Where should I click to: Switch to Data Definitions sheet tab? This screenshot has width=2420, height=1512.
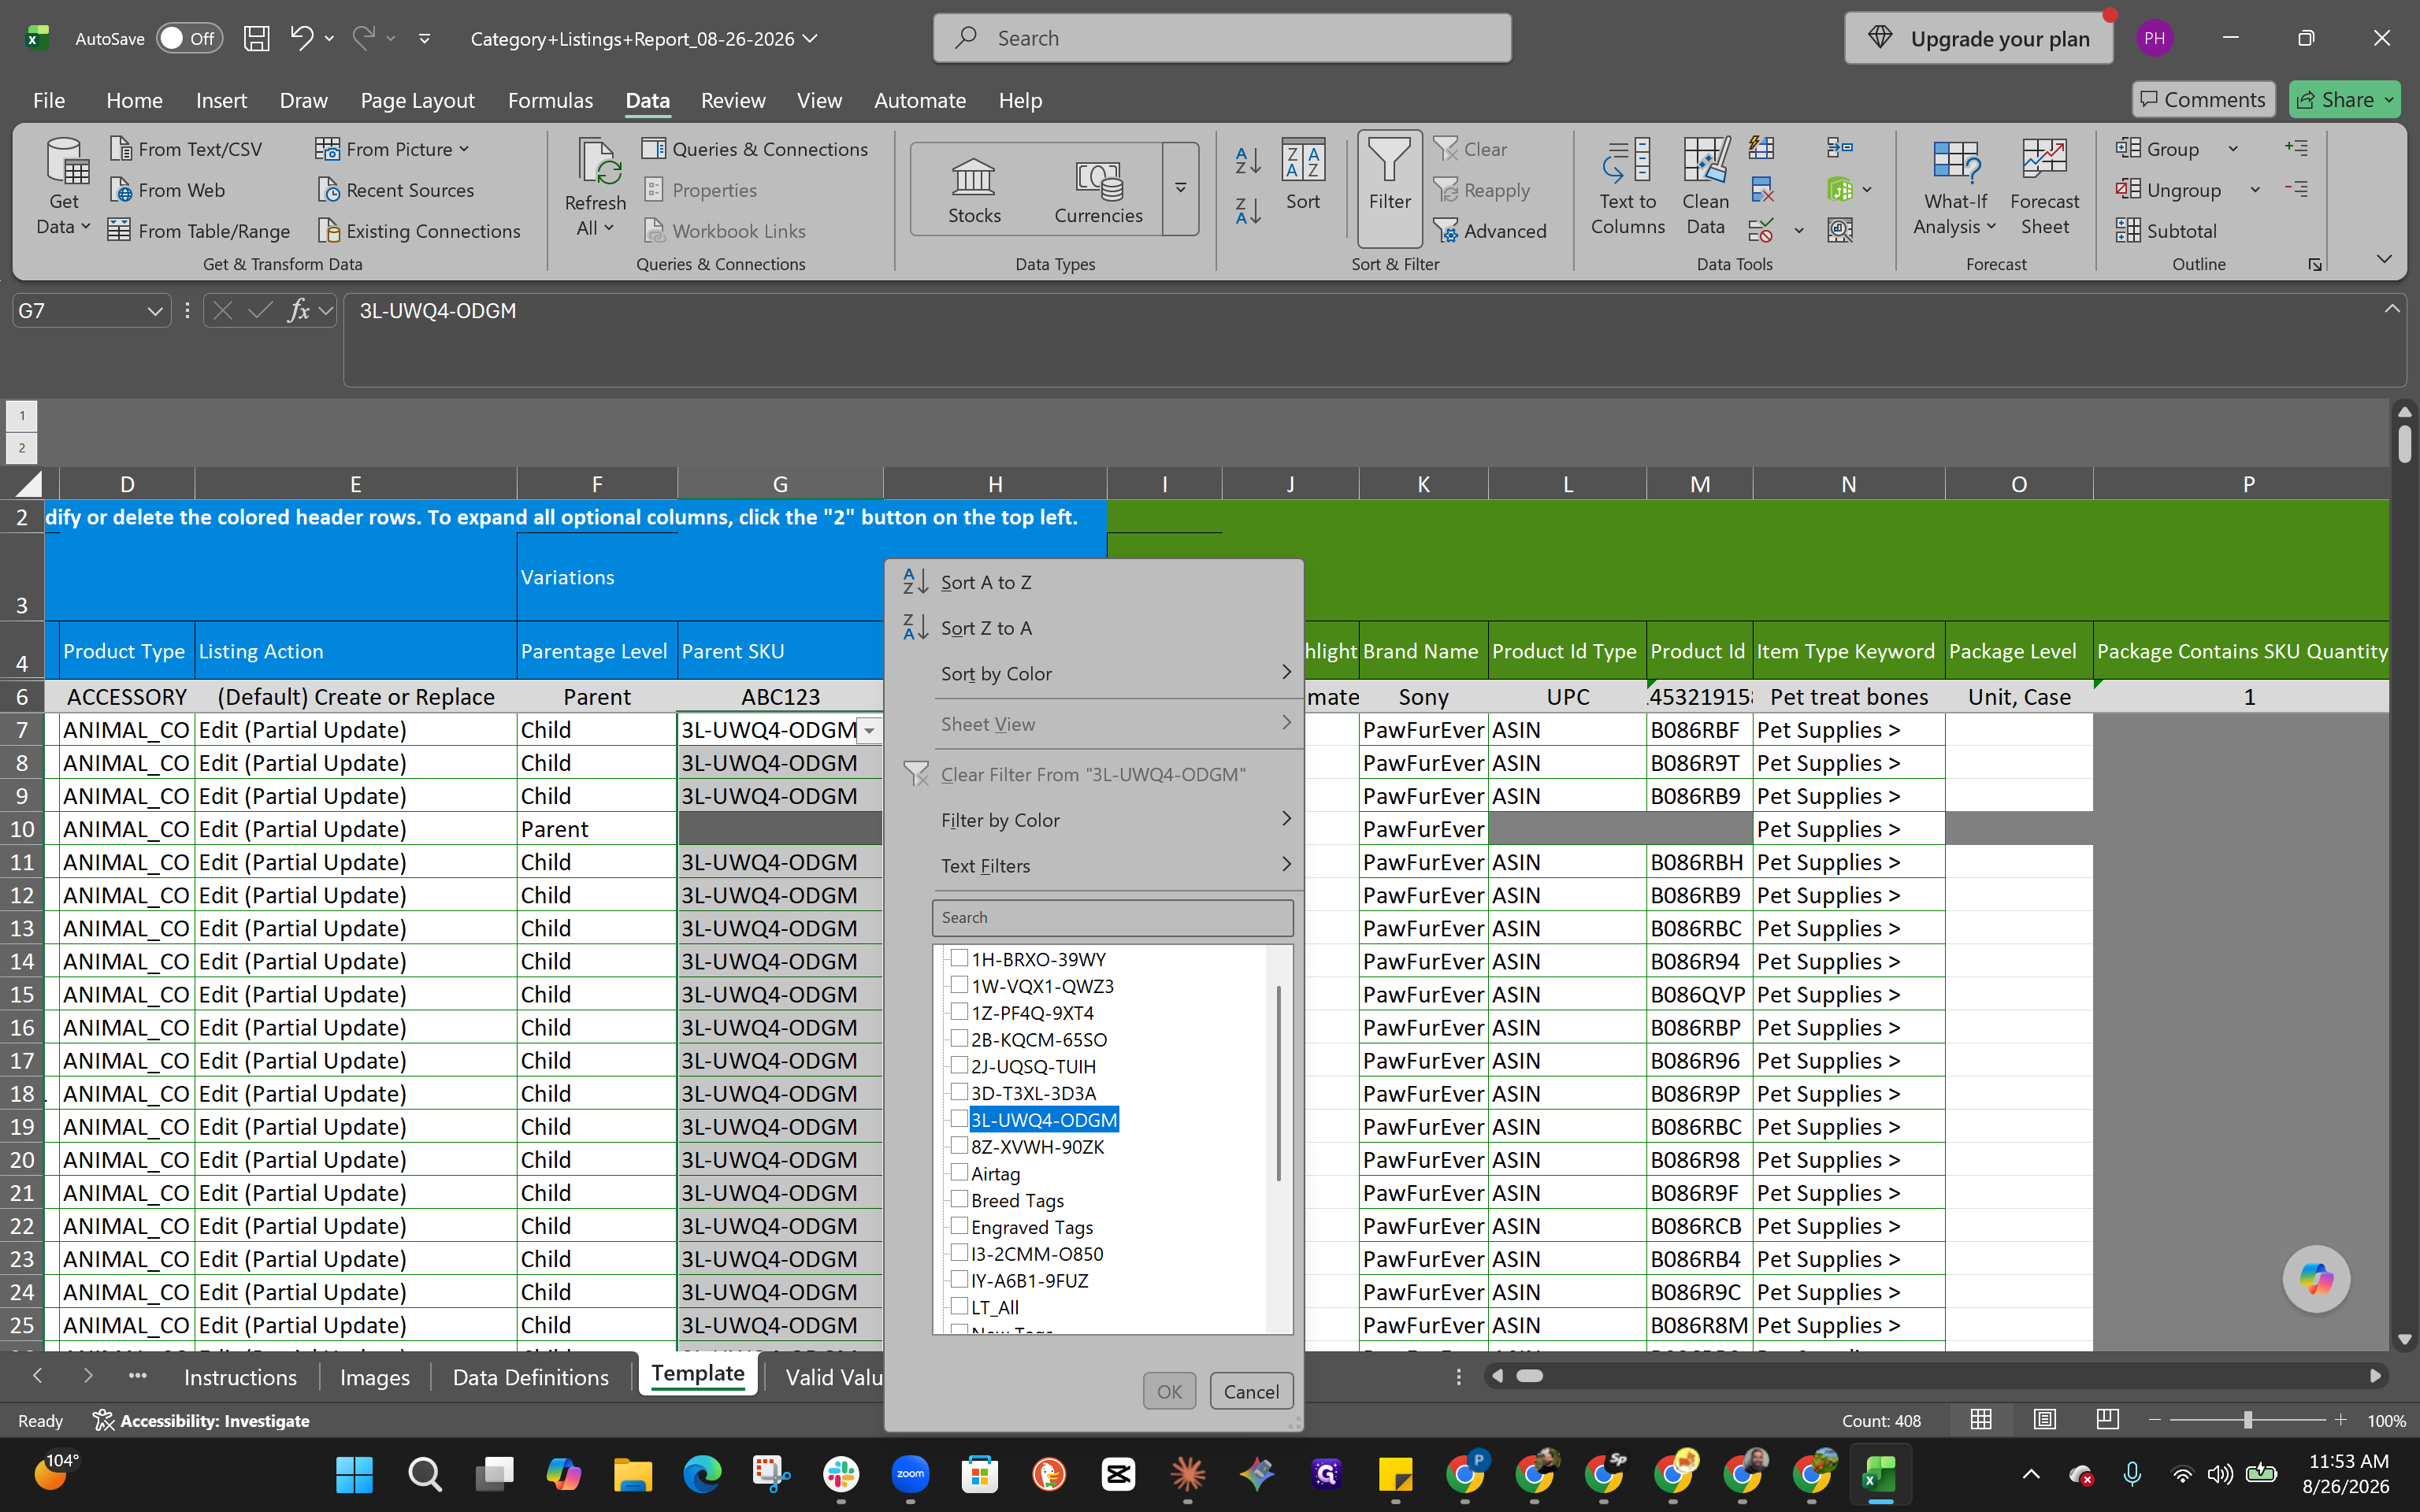[530, 1377]
